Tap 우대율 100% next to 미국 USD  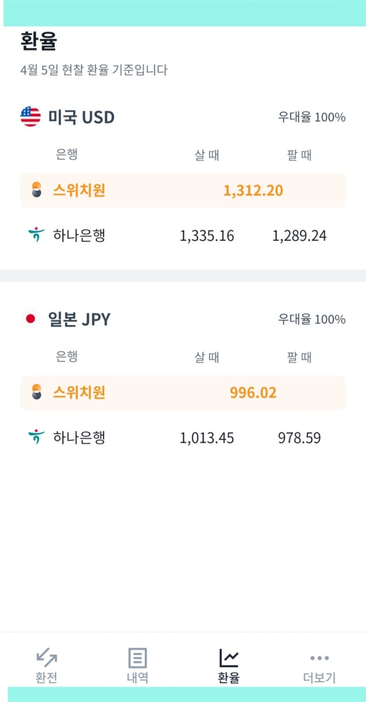(x=312, y=117)
